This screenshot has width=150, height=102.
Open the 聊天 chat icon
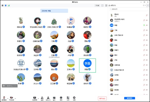54,98
